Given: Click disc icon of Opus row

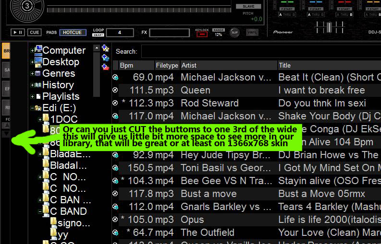Looking at the screenshot, I should pos(115,220).
